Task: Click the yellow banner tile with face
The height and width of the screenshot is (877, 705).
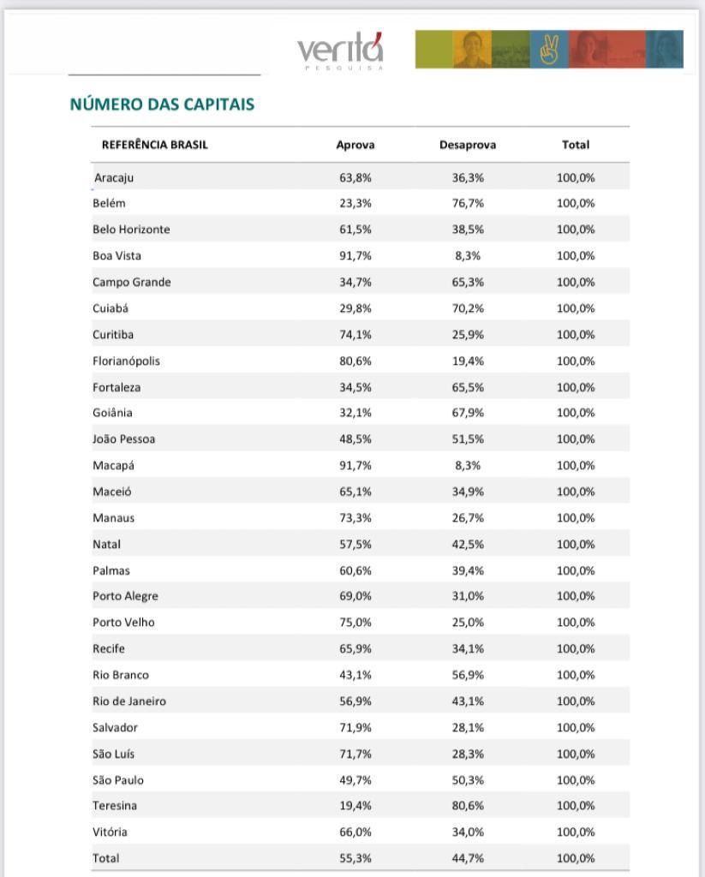Action: coord(472,49)
